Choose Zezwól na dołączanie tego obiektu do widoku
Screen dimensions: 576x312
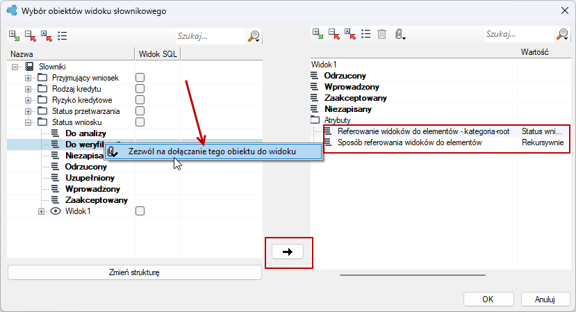[213, 151]
